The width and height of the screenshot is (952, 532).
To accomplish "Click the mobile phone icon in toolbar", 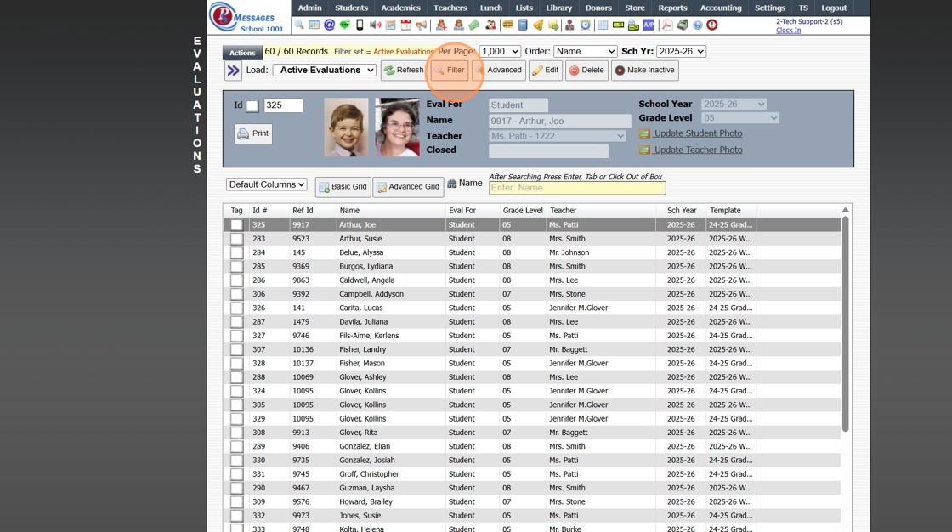I will [360, 25].
